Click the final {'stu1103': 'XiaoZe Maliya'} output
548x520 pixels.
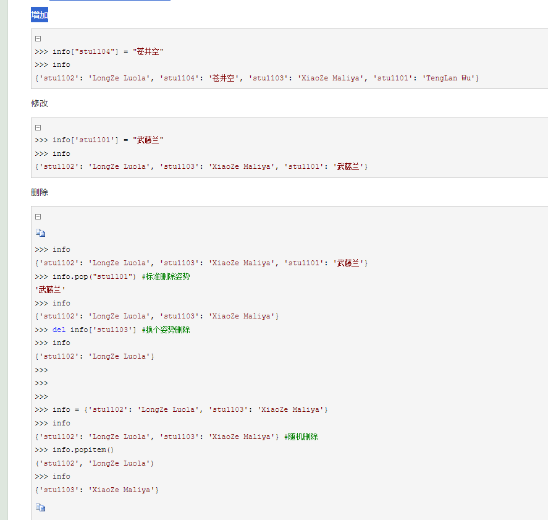(97, 490)
